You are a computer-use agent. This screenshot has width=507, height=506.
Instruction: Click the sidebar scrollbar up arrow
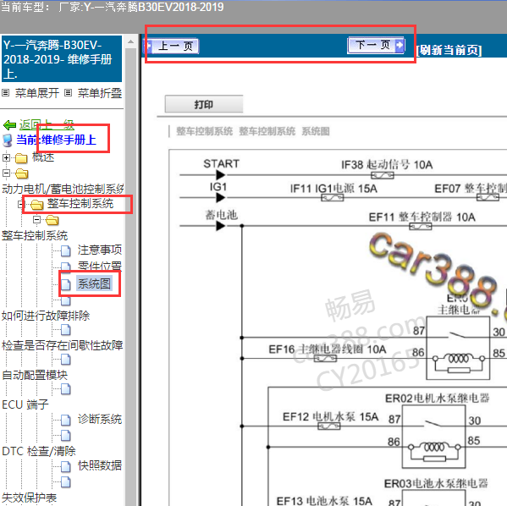tap(130, 41)
